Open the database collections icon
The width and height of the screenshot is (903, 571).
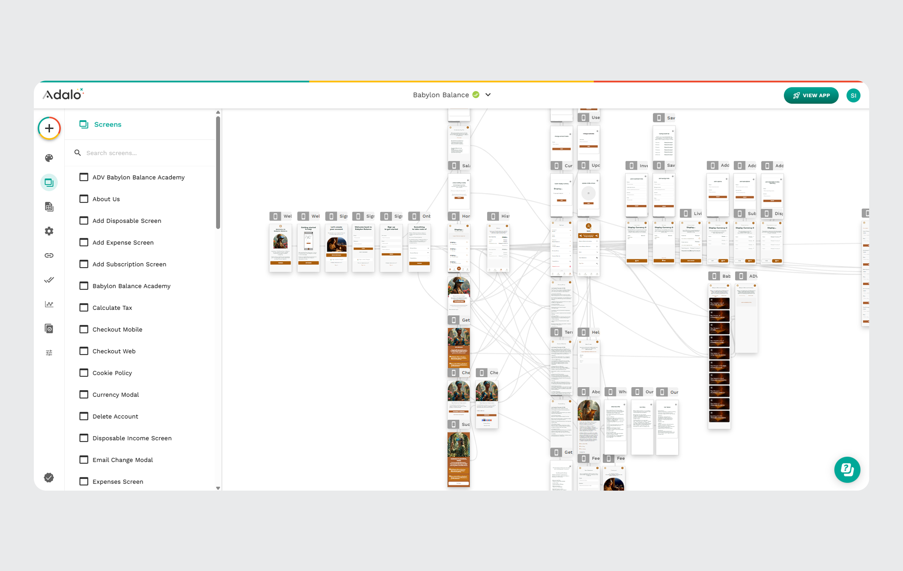point(49,207)
